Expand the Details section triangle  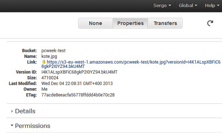click(x=12, y=111)
